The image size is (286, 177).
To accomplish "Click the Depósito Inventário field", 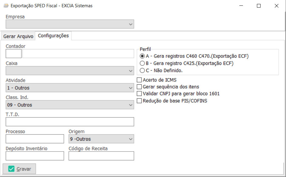I will (x=35, y=156).
